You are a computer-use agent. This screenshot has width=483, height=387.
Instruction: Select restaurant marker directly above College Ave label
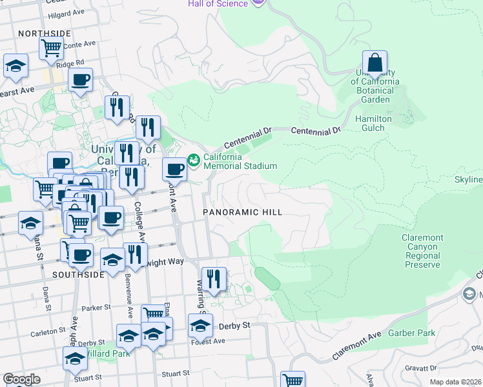[132, 178]
